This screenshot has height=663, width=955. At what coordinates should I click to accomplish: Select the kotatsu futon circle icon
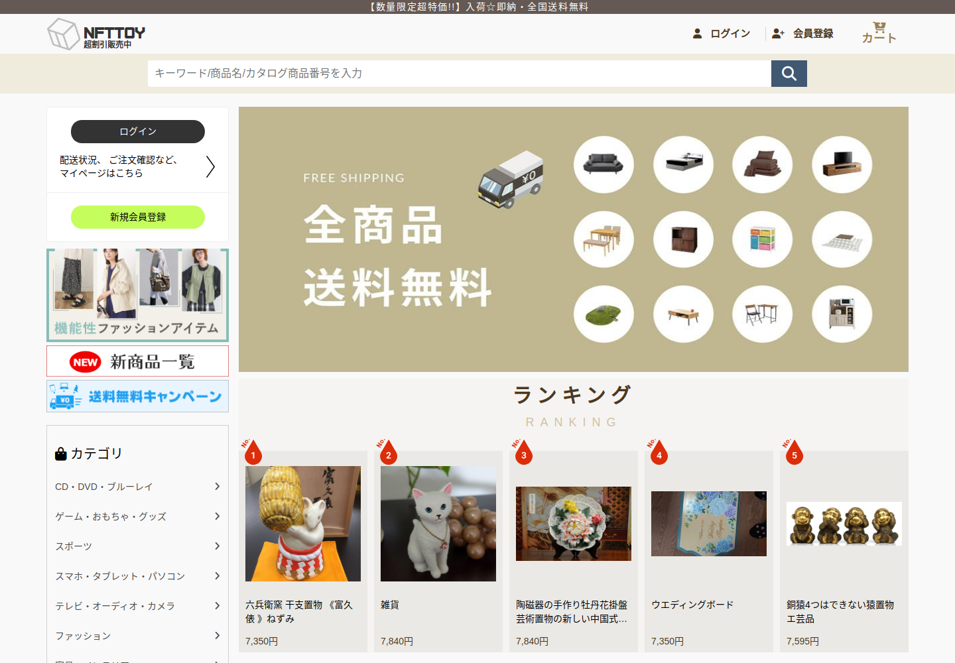coord(842,239)
